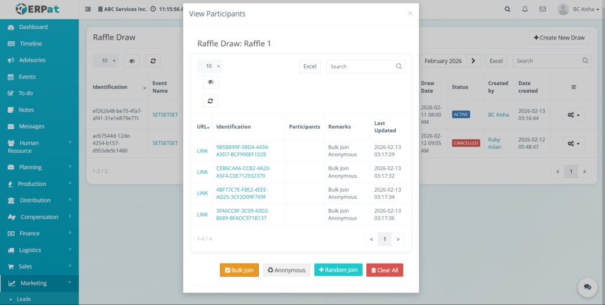Click the Random Join button

click(339, 270)
